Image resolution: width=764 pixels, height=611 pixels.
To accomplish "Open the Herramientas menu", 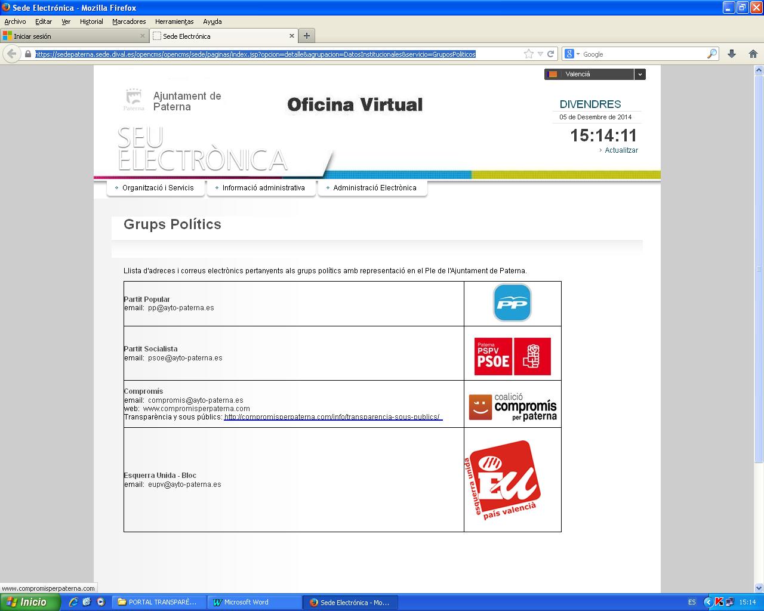I will pyautogui.click(x=174, y=21).
